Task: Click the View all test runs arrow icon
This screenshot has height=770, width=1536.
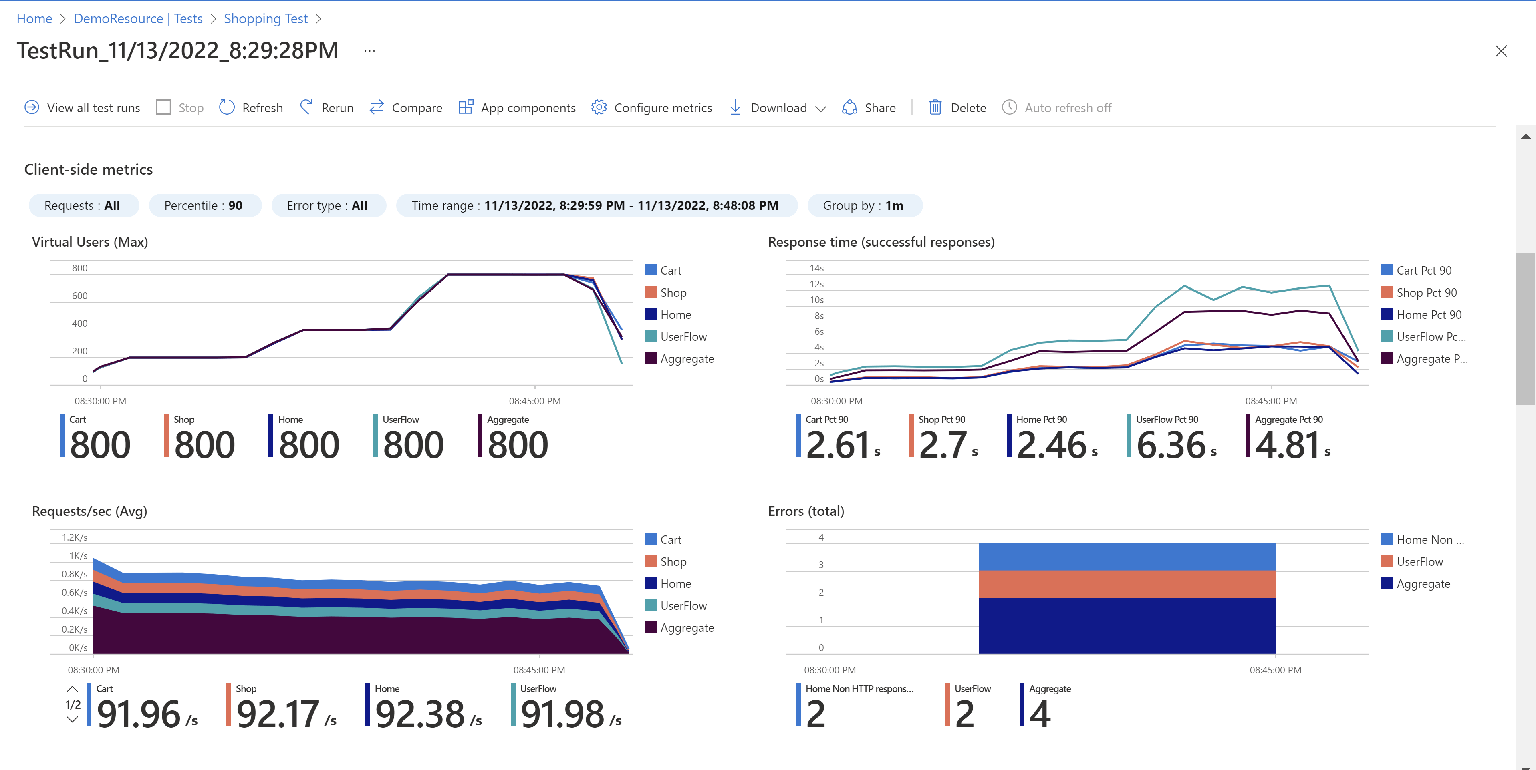Action: click(32, 107)
